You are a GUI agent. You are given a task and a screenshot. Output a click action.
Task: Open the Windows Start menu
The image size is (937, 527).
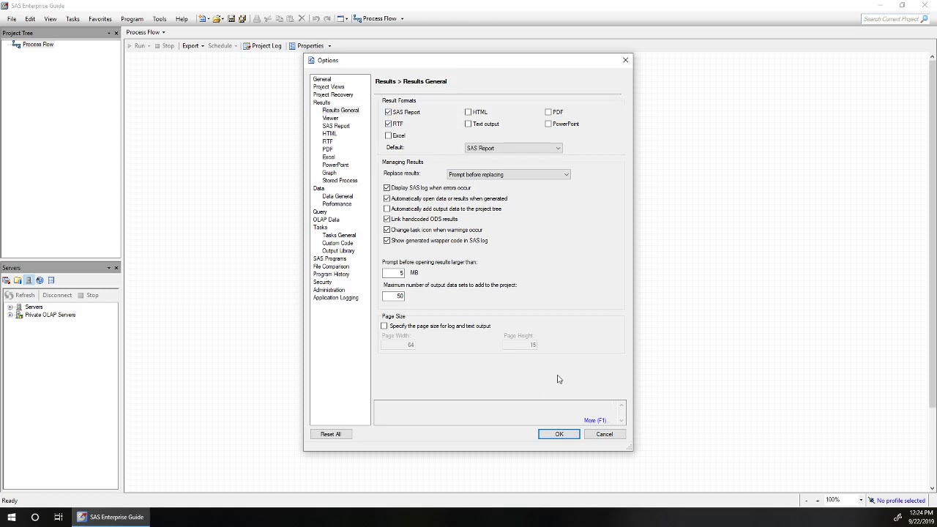click(12, 517)
